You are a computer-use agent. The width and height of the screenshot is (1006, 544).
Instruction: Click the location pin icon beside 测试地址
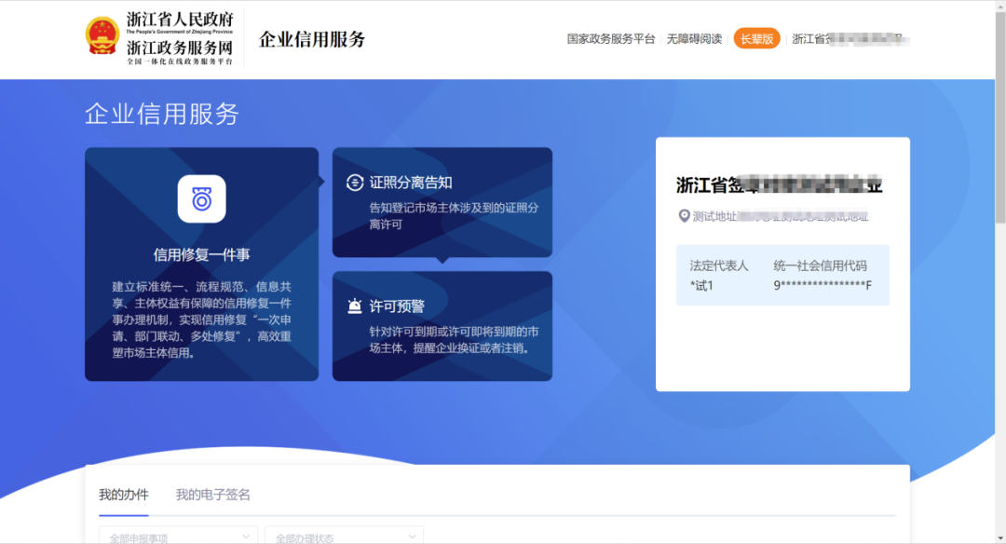coord(684,216)
